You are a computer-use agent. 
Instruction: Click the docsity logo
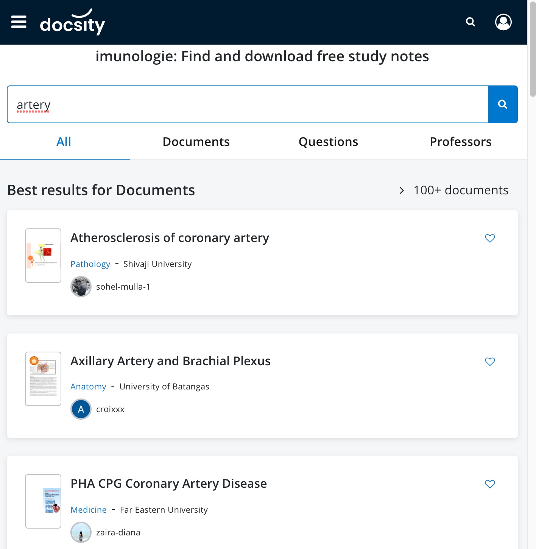[x=72, y=23]
